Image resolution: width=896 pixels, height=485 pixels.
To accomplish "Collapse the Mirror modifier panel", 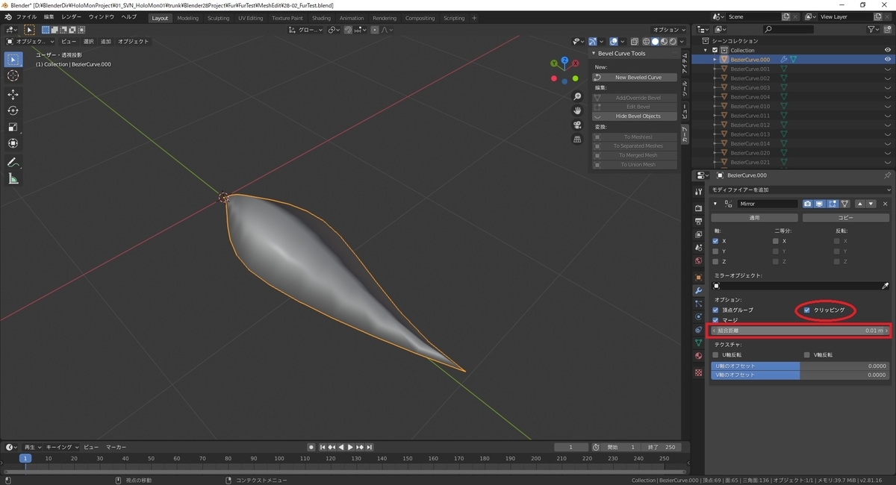I will (x=715, y=204).
